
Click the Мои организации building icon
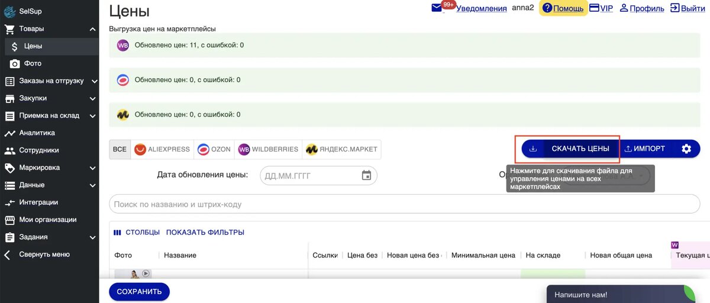[x=9, y=220]
